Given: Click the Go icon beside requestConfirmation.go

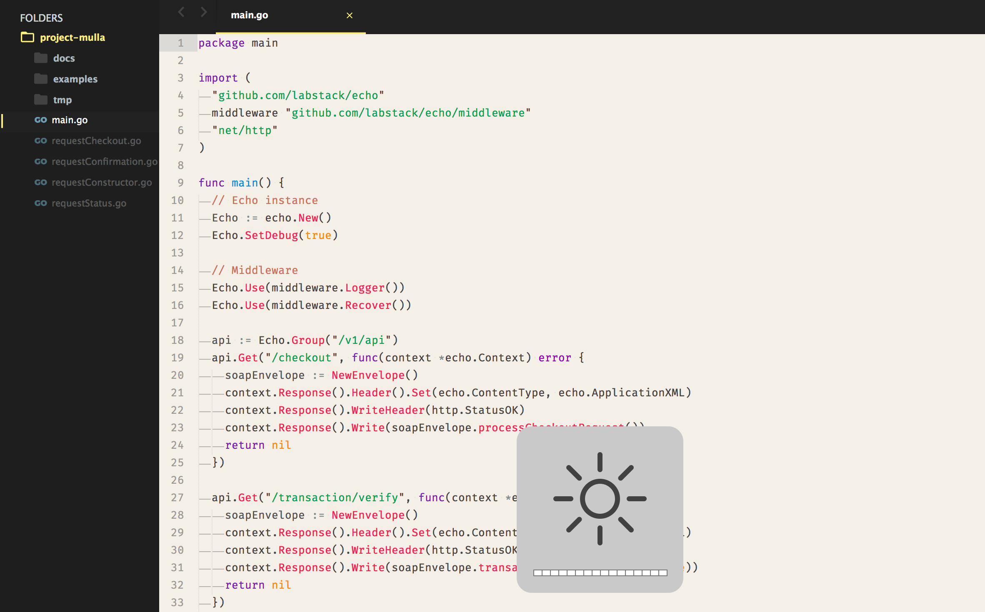Looking at the screenshot, I should click(x=40, y=162).
